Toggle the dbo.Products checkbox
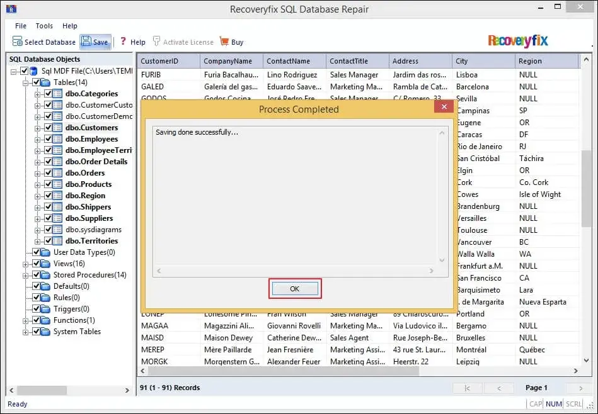This screenshot has width=598, height=414. pos(48,184)
